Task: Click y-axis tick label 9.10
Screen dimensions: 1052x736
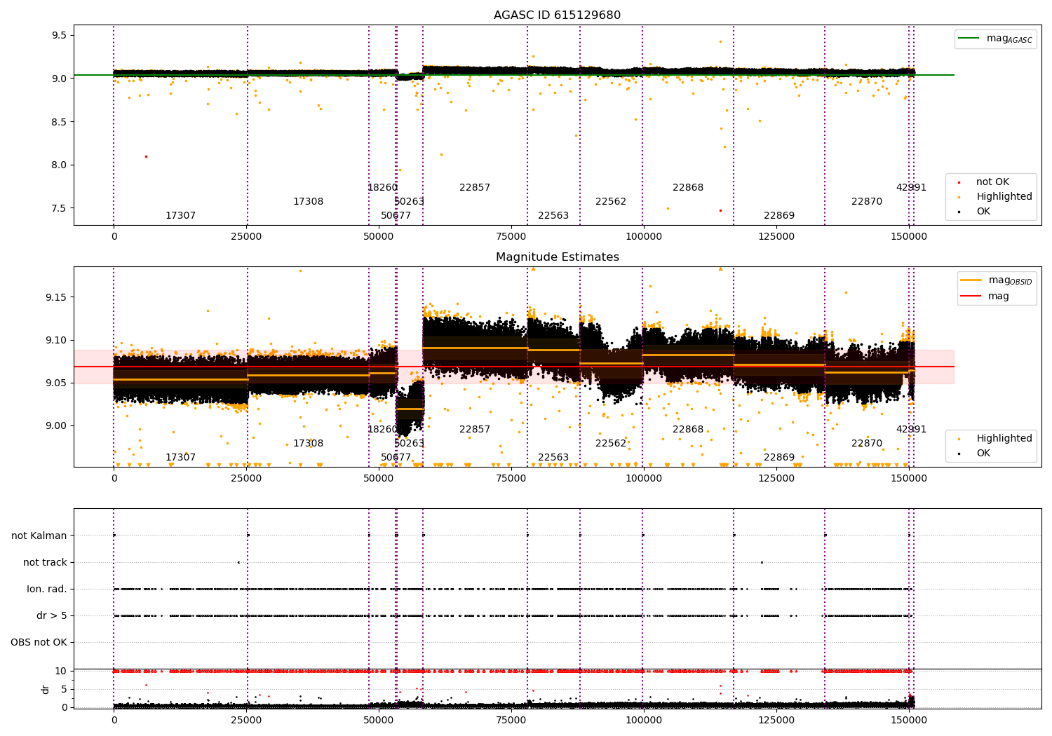Action: 57,341
